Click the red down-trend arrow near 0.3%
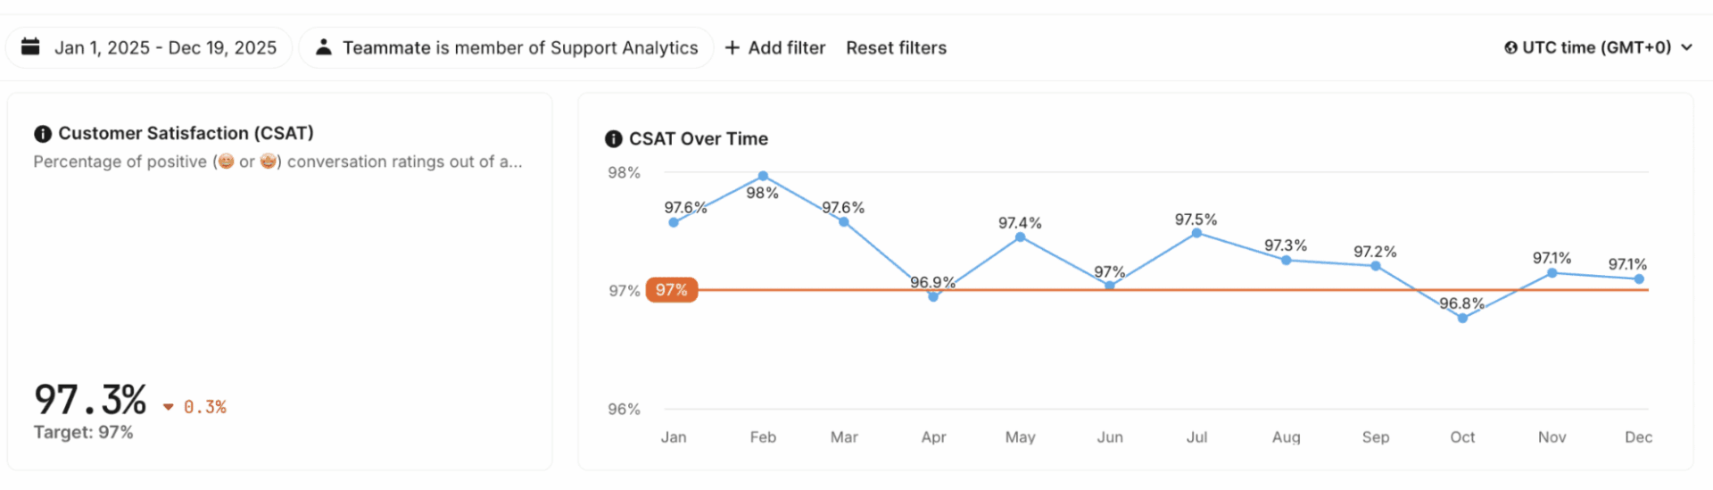Viewport: 1713px width, 490px height. tap(168, 408)
